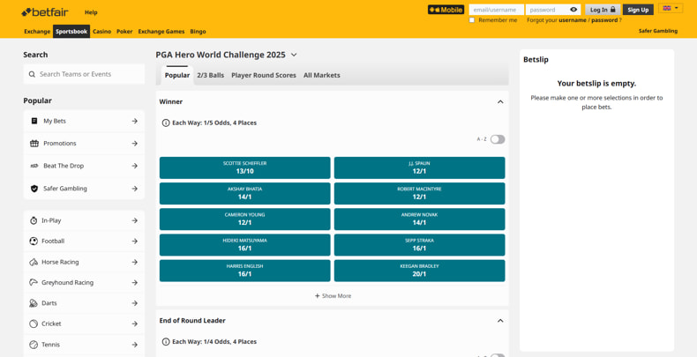697x357 pixels.
Task: Click the Cricket ball icon
Action: coord(34,324)
